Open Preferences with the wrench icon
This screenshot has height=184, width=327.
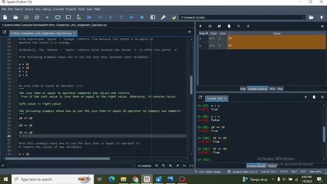pyautogui.click(x=163, y=17)
